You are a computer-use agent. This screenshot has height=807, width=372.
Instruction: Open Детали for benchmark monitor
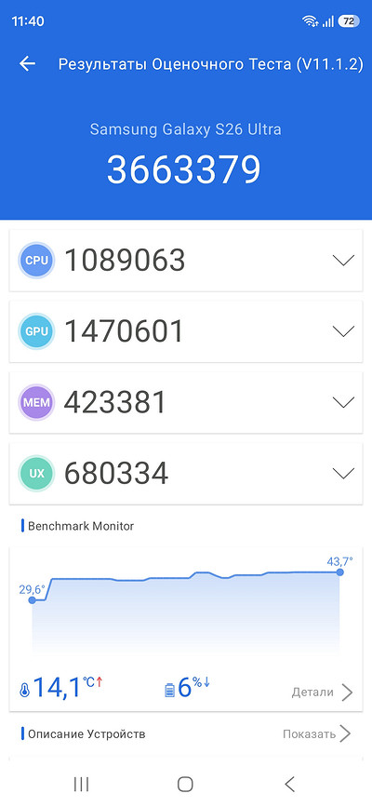coord(322,693)
